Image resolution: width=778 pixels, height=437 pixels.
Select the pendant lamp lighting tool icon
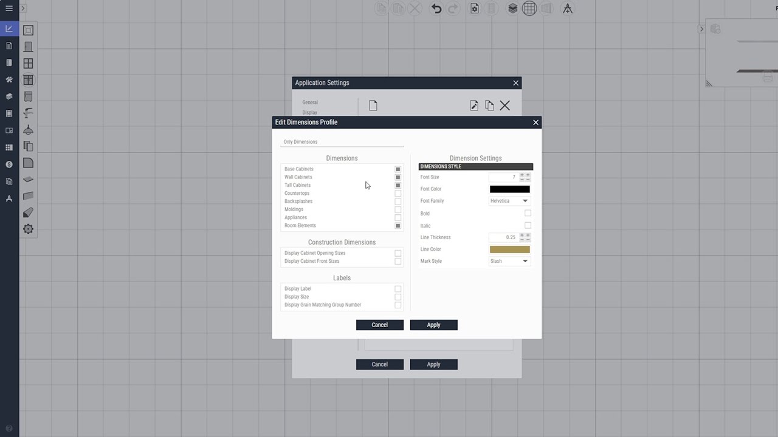pyautogui.click(x=28, y=130)
